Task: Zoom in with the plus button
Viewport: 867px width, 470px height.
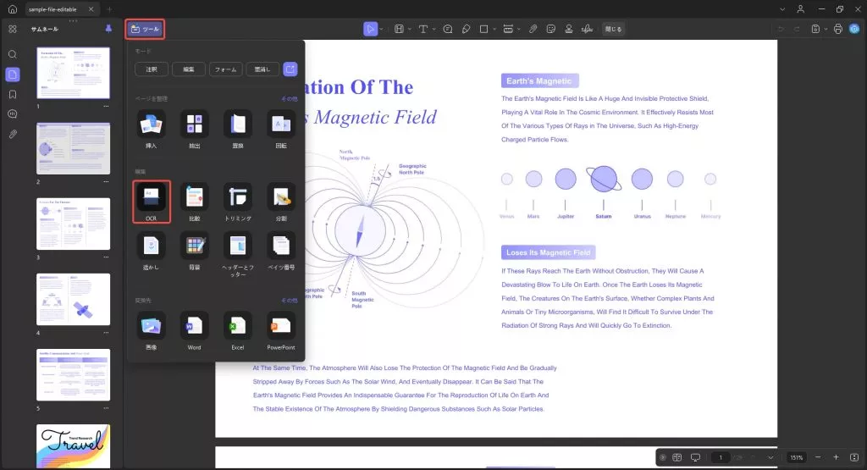Action: coord(836,457)
